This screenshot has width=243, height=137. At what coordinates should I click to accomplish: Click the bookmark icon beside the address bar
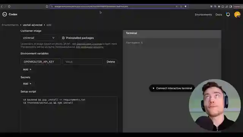click(x=47, y=6)
